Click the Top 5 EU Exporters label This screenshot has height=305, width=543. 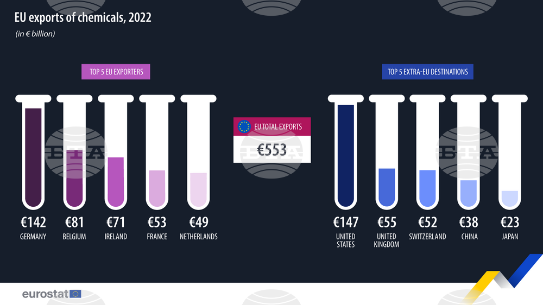pos(116,72)
